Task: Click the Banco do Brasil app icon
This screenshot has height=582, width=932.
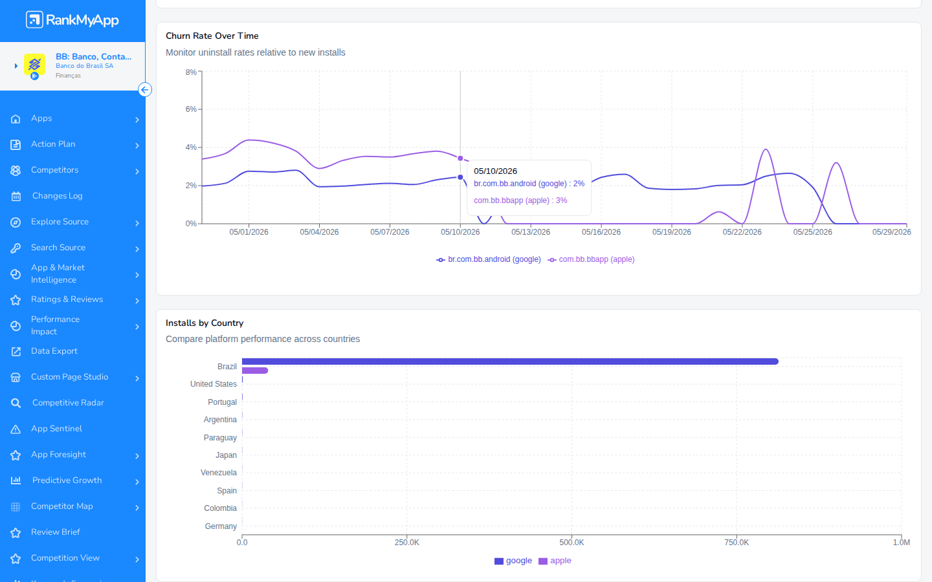Action: (34, 65)
